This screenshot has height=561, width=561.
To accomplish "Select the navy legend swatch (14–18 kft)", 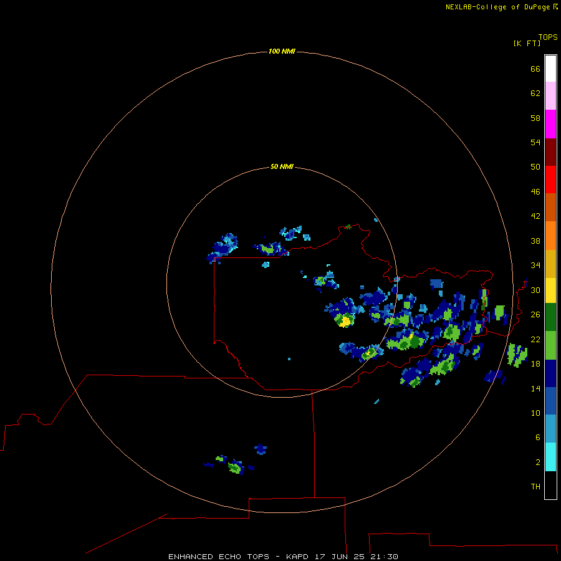I will (x=550, y=373).
